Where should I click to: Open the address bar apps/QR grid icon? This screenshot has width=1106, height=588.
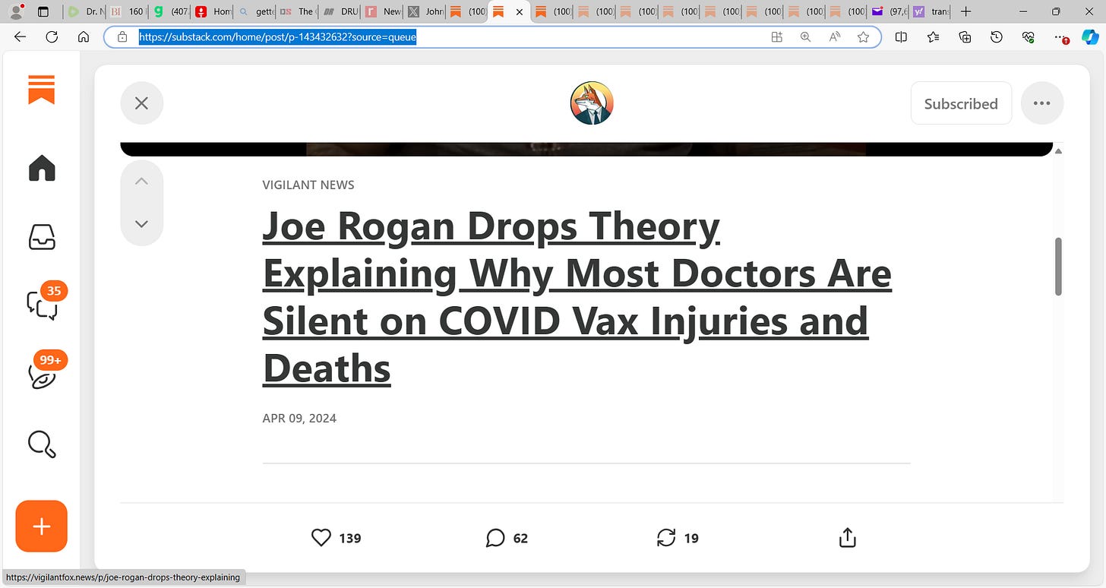(x=776, y=36)
